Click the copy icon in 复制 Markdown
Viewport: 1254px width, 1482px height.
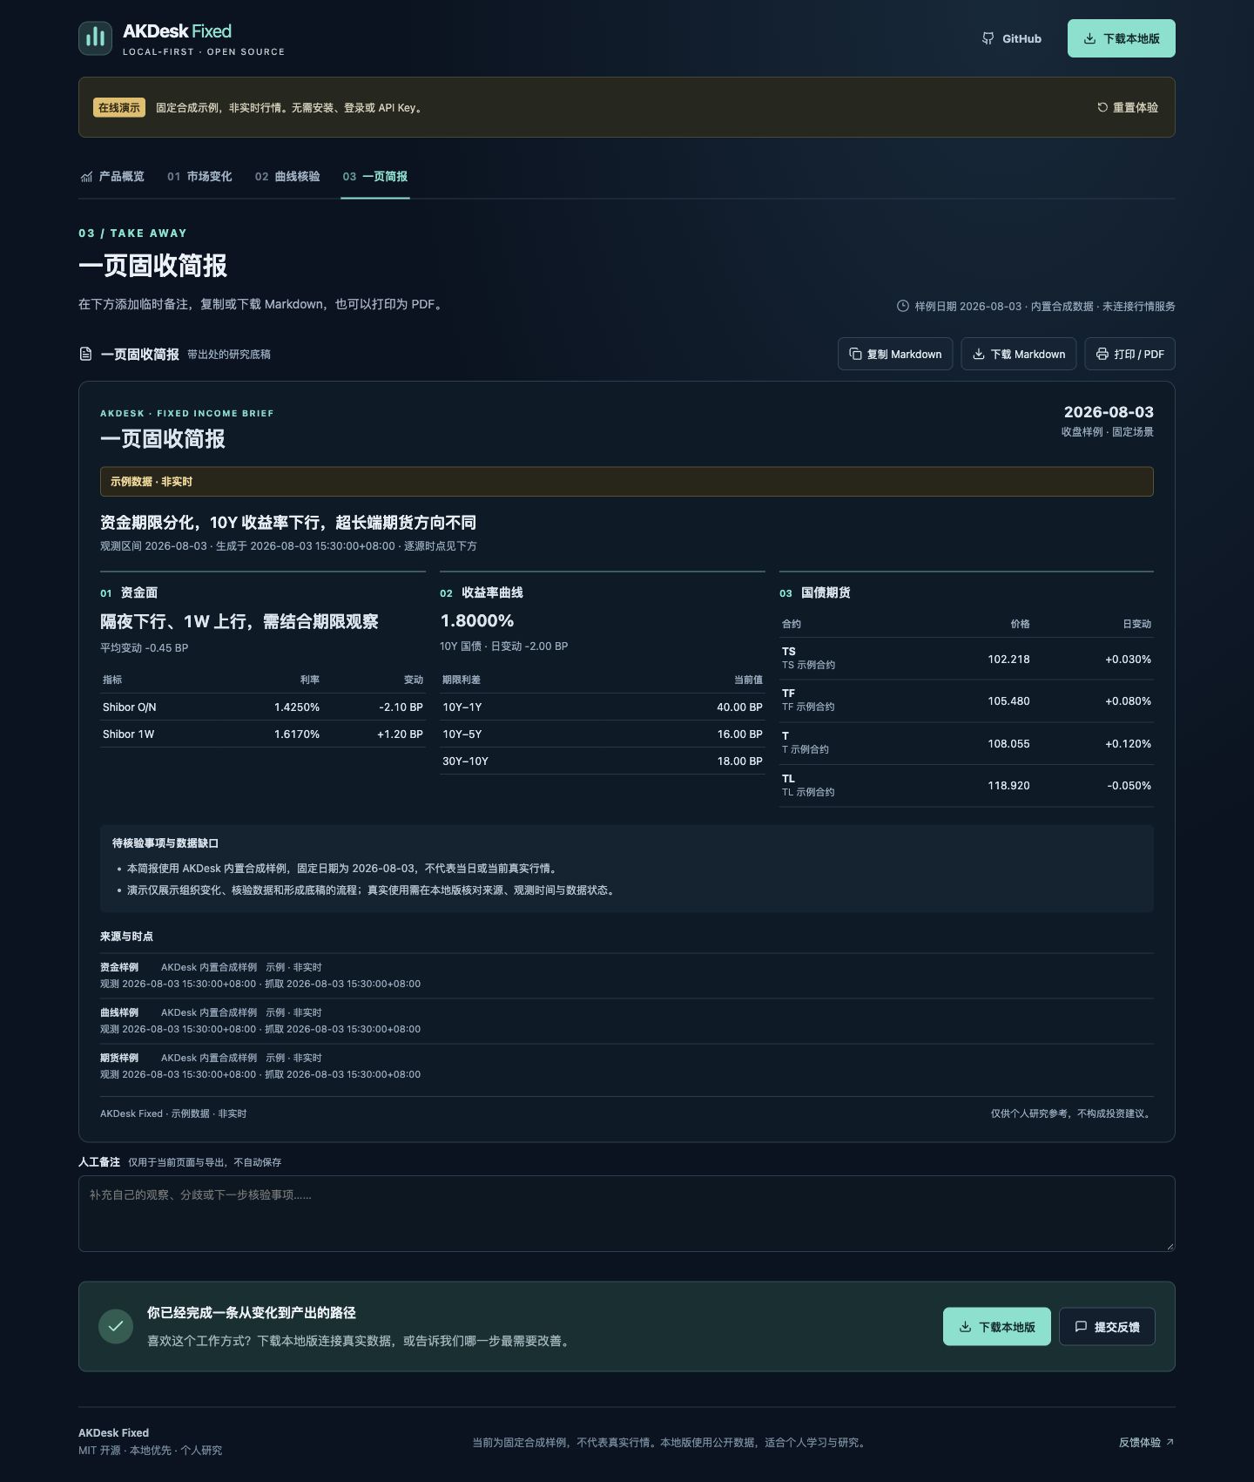(855, 354)
